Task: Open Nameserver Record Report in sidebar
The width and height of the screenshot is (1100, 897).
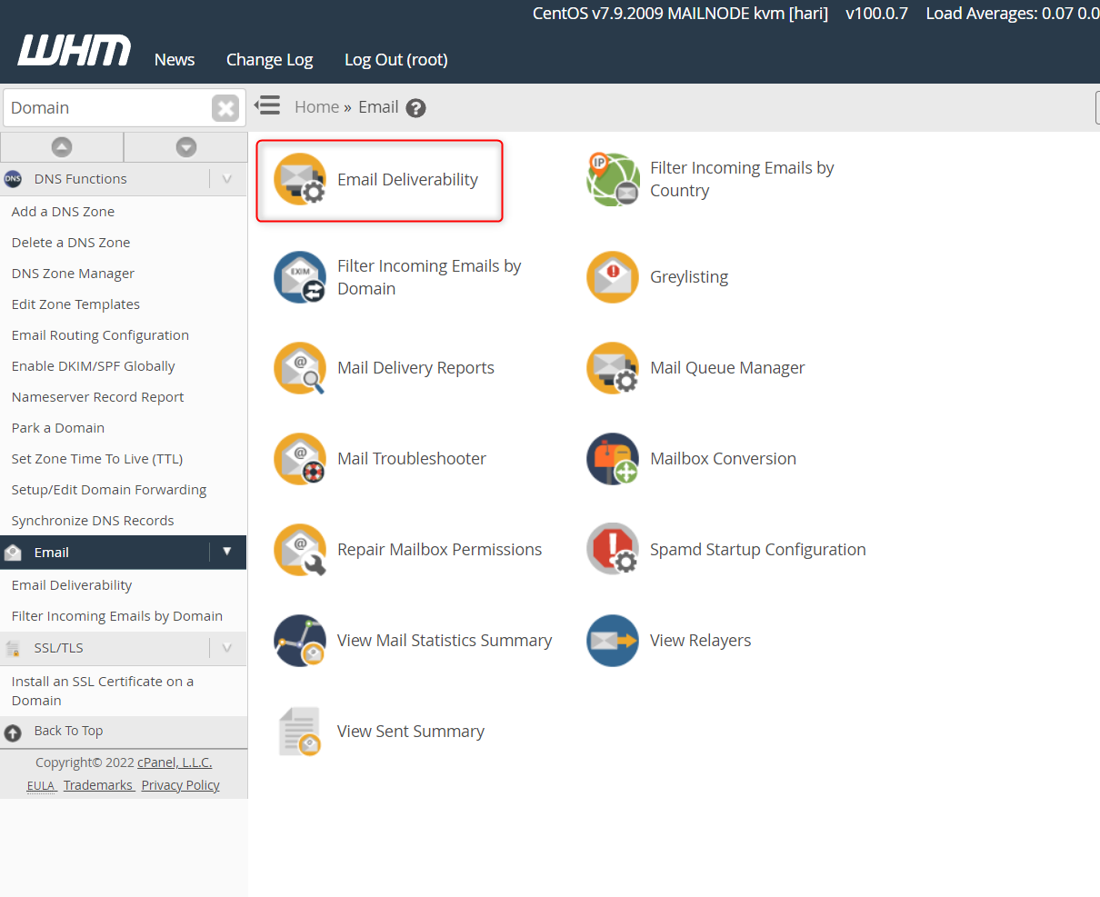Action: [x=97, y=397]
